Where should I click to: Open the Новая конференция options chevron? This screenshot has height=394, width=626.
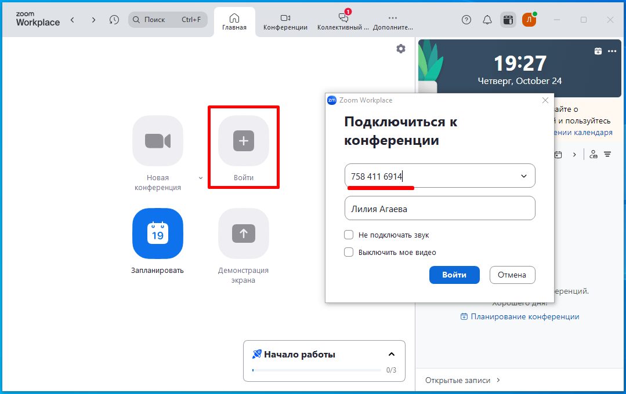coord(201,178)
